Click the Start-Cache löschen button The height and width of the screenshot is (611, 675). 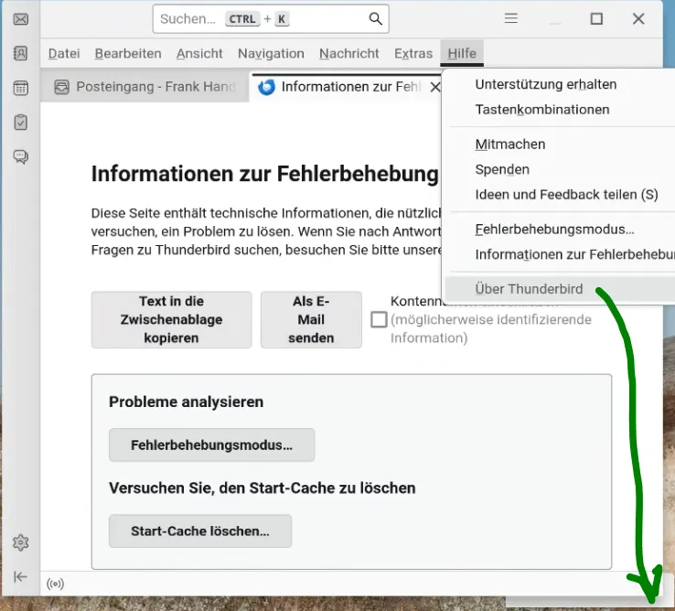coord(200,531)
